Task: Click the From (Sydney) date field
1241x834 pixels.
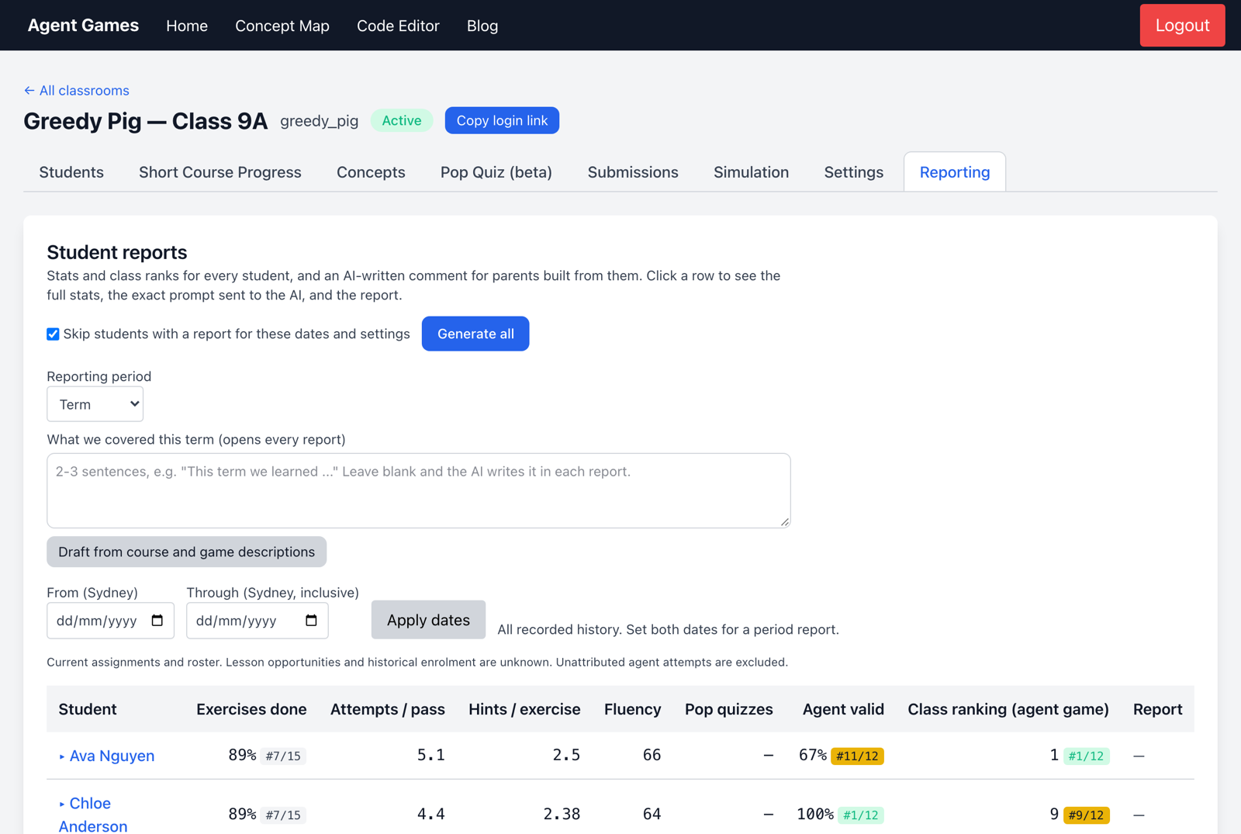Action: (x=111, y=621)
